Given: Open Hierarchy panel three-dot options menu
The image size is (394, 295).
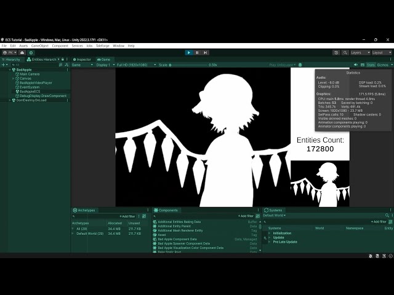Looking at the screenshot, I should (x=67, y=60).
